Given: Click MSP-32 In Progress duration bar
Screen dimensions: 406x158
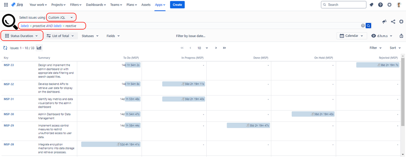Looking at the screenshot, I should click(183, 84).
